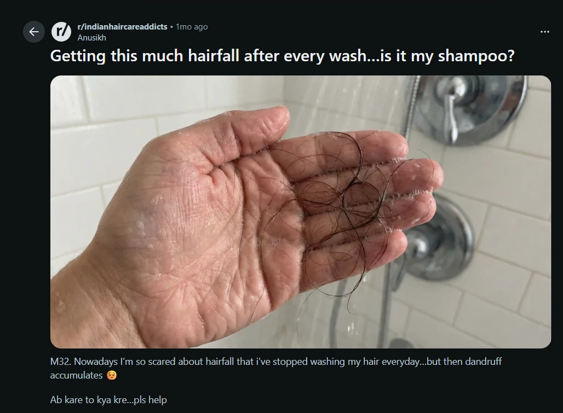Click the word "shampoo?" in the title

pyautogui.click(x=476, y=56)
